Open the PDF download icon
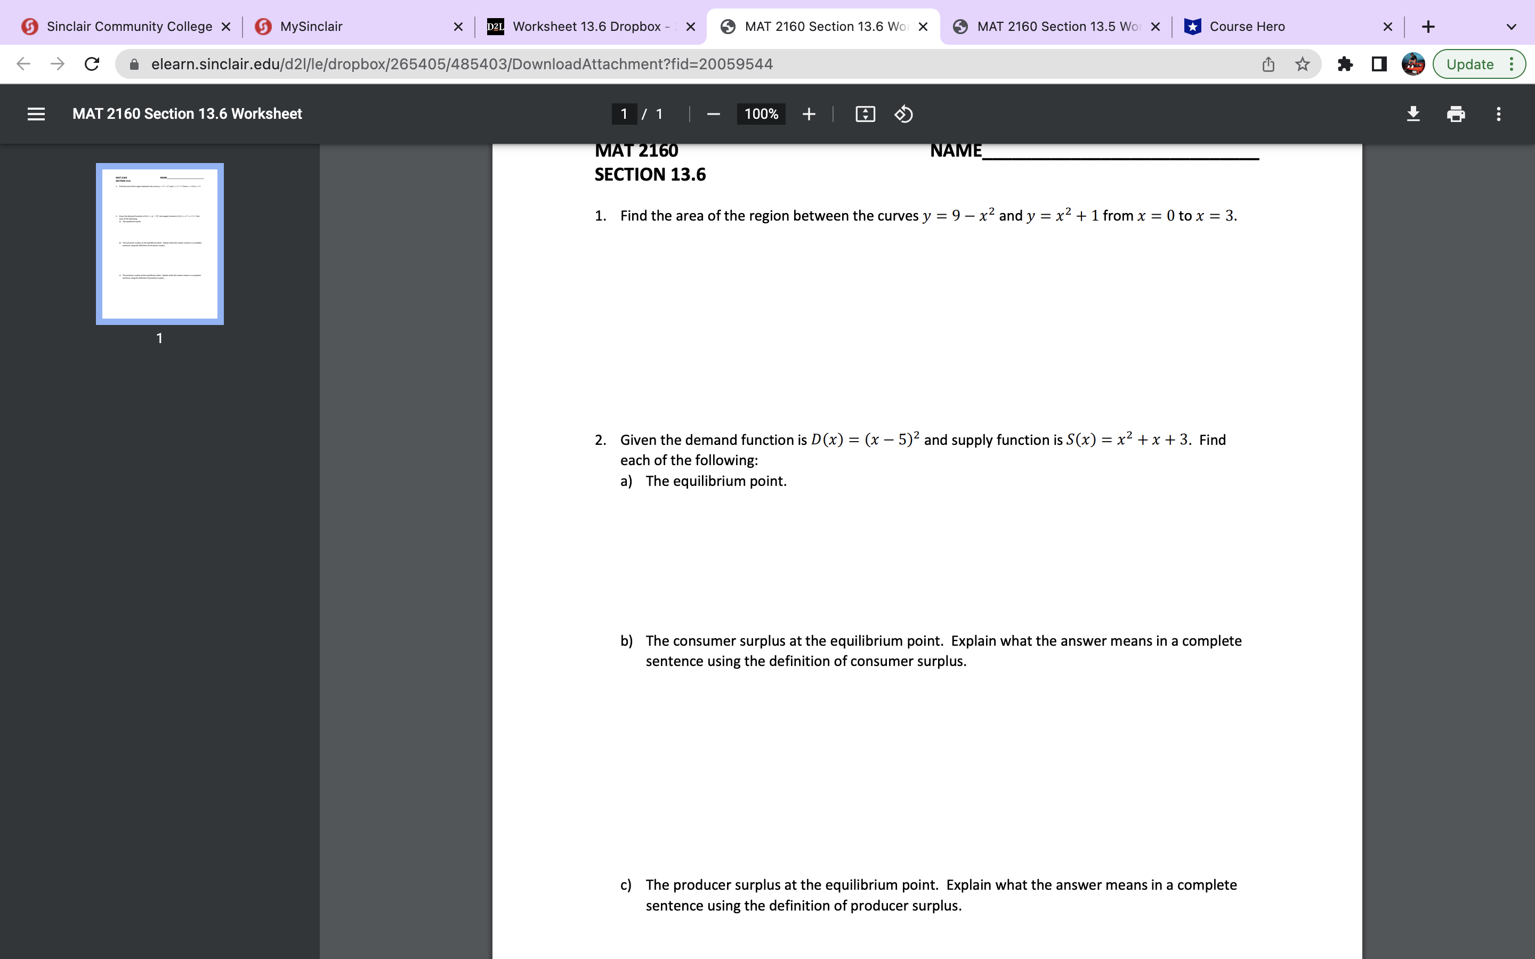The height and width of the screenshot is (959, 1535). pos(1414,114)
